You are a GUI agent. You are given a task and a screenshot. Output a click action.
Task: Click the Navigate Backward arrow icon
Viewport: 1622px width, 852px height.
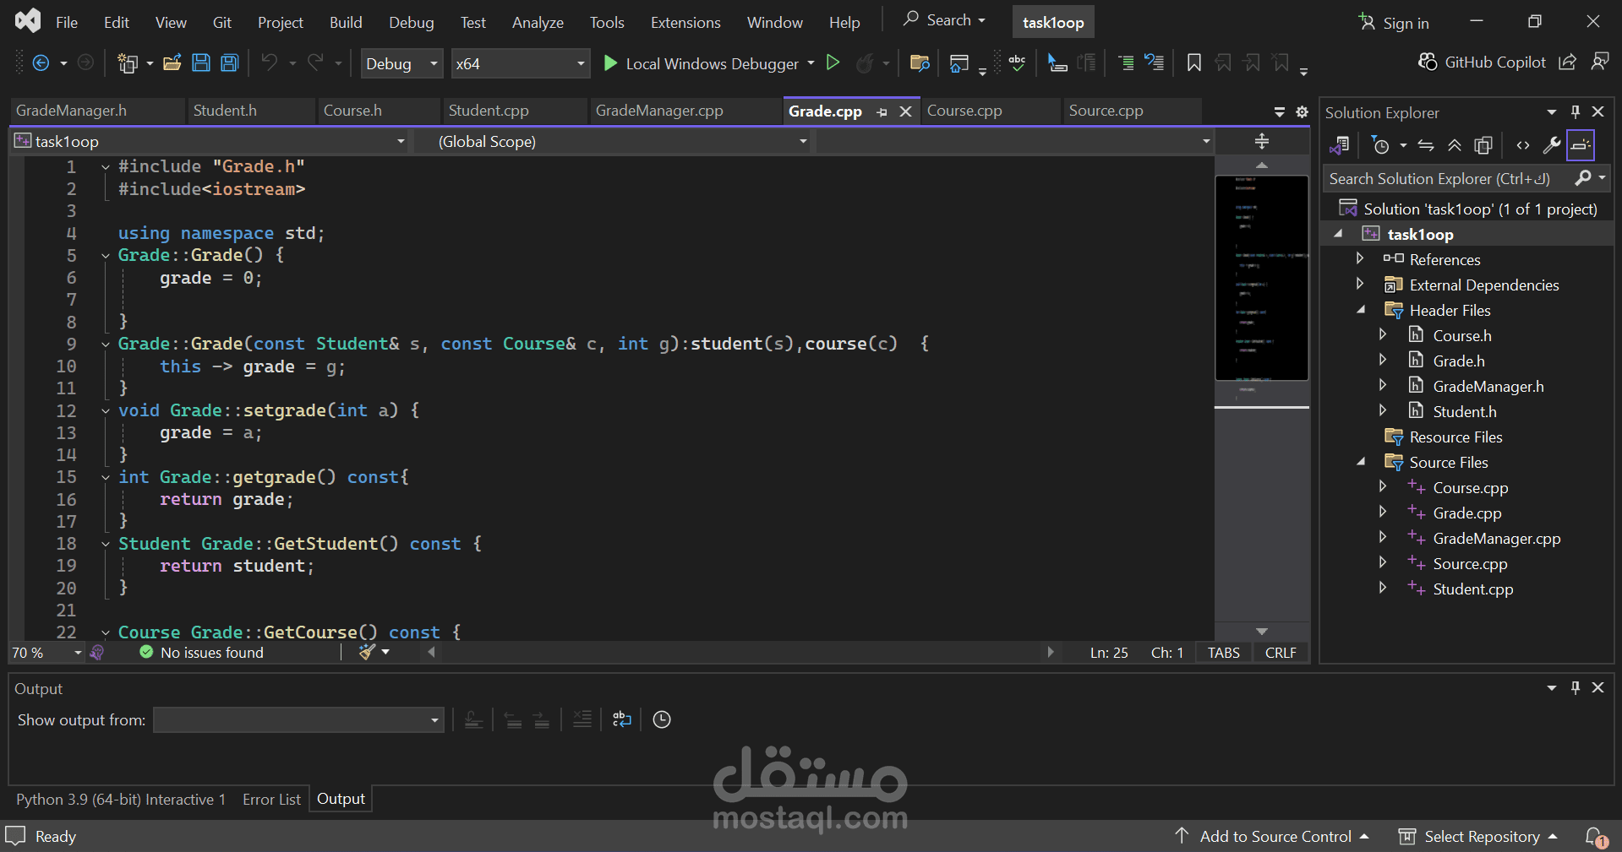point(41,63)
